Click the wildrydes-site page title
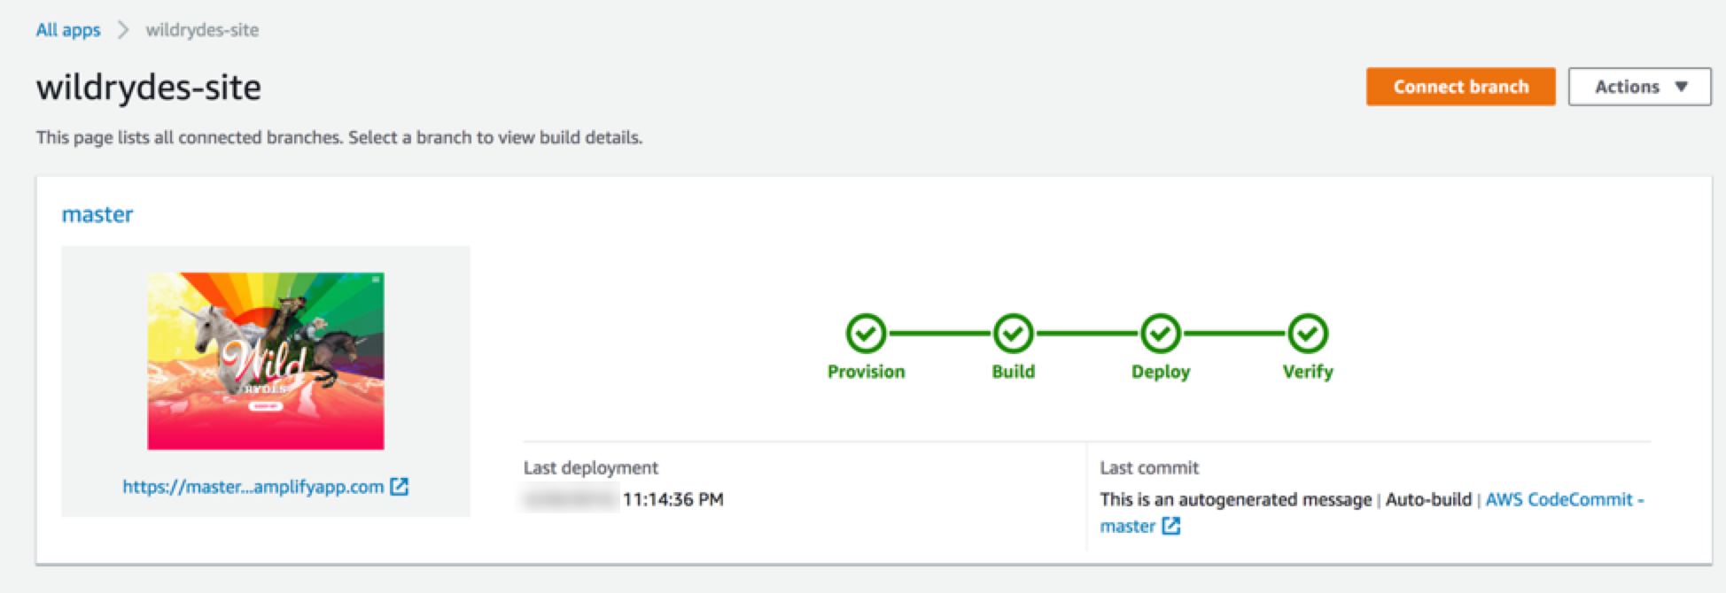1726x593 pixels. point(149,88)
